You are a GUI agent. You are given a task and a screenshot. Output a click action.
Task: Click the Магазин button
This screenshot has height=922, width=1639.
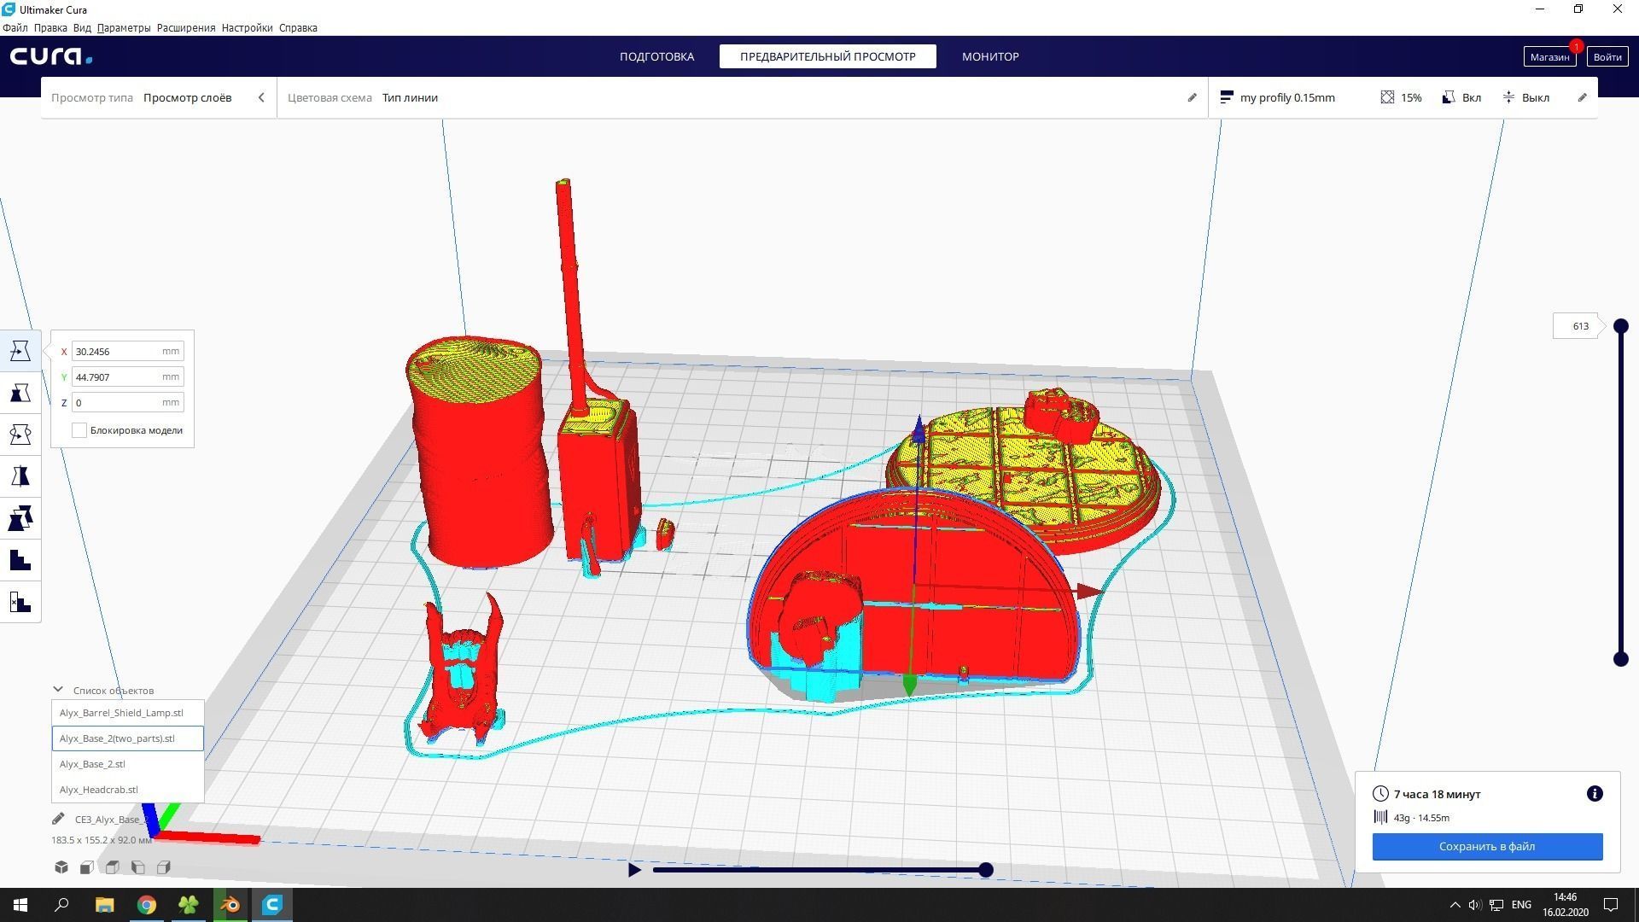click(x=1549, y=56)
